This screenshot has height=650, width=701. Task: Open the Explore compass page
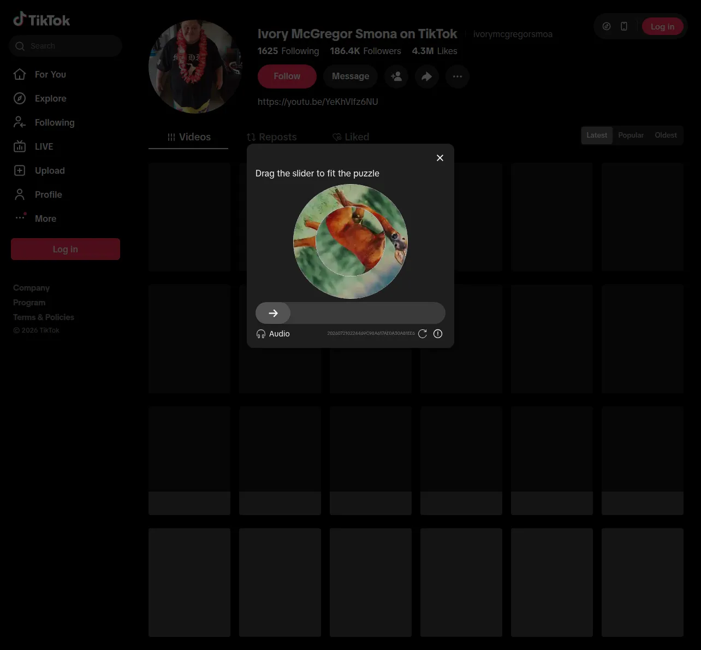[x=39, y=98]
